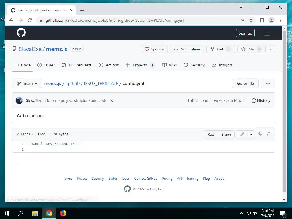This screenshot has height=219, width=292.
Task: Open File Explorer from taskbar
Action: coord(35,213)
